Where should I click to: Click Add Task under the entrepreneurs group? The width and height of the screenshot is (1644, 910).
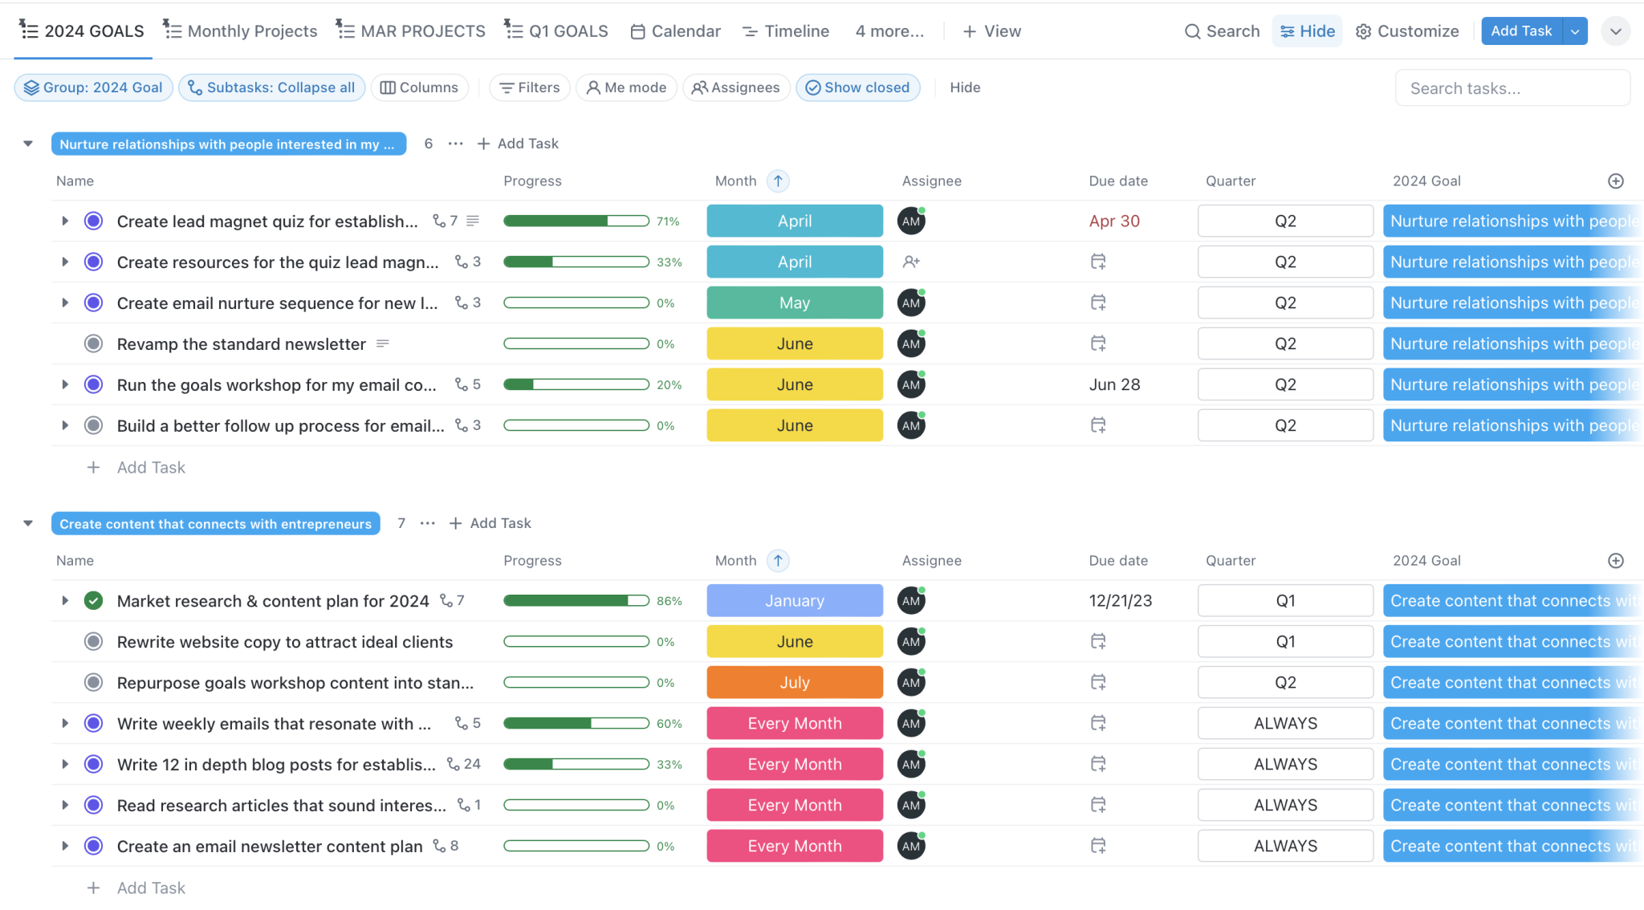pyautogui.click(x=489, y=522)
